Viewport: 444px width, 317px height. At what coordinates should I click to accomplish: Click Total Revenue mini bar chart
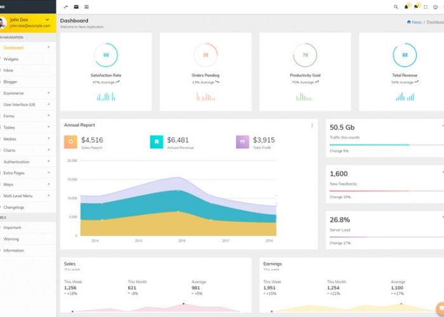pos(405,96)
